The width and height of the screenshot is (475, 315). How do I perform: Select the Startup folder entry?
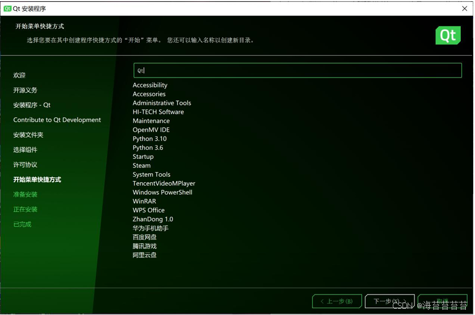pyautogui.click(x=143, y=157)
